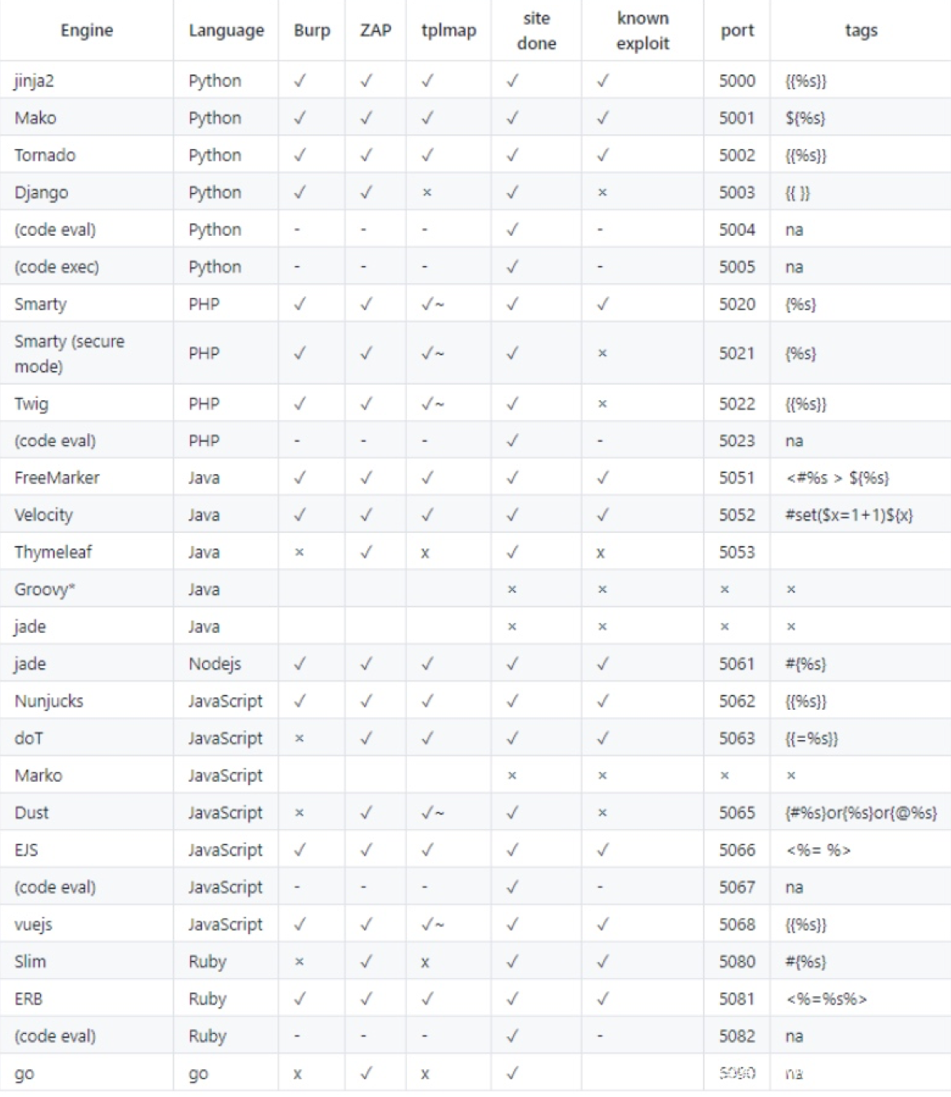
Task: Click the ZAP checkmark in the Thymeleaf row
Action: tap(366, 553)
